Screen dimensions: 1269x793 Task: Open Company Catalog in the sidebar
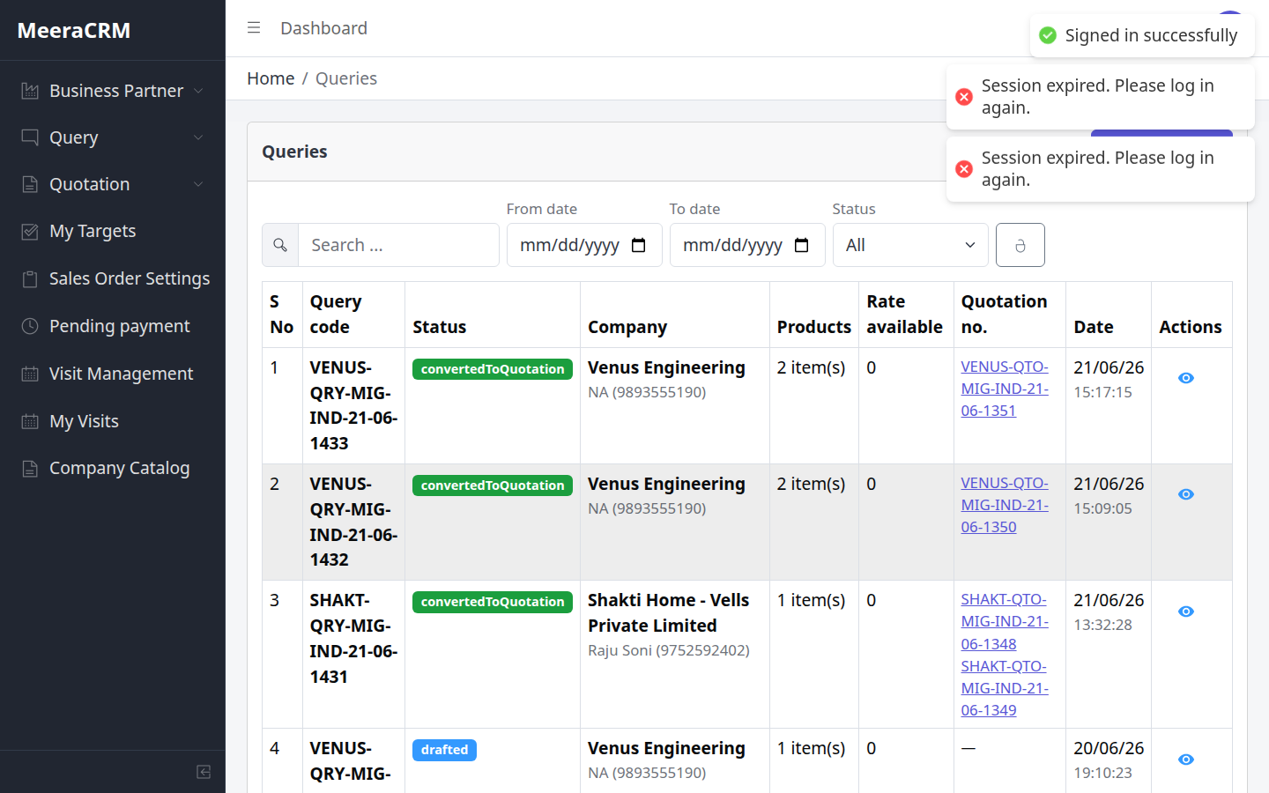[x=112, y=468]
